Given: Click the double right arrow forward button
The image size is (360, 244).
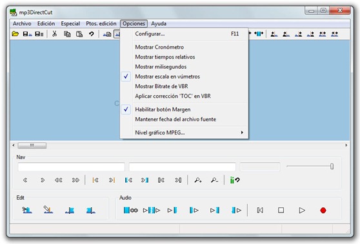Looking at the screenshot, I should [75, 180].
